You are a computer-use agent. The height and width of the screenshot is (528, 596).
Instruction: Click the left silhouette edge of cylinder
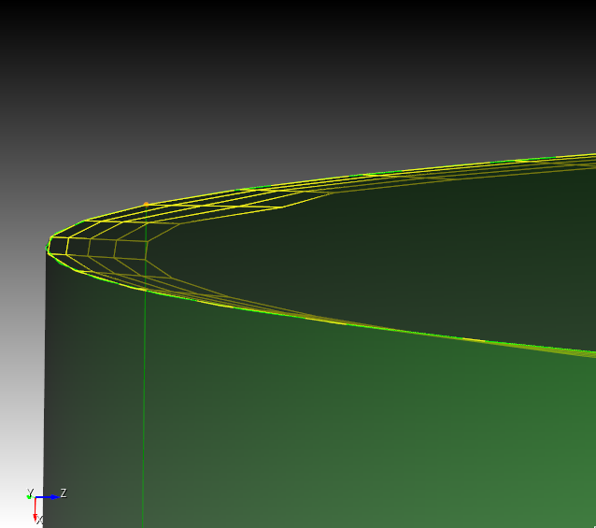pyautogui.click(x=45, y=392)
